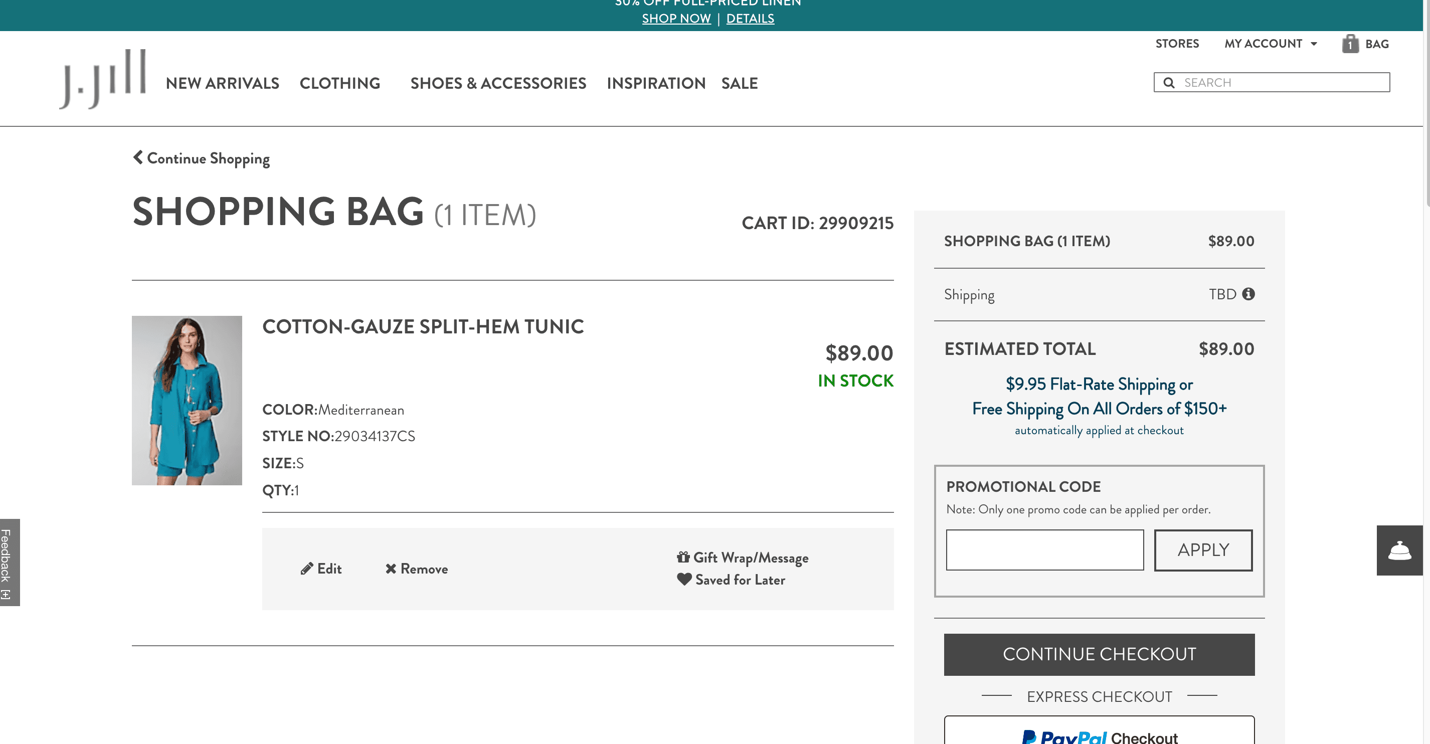1430x744 pixels.
Task: Click the Remove X icon
Action: tap(391, 569)
